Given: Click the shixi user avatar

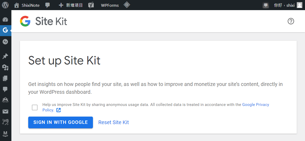Looking at the screenshot, I should point(300,5).
